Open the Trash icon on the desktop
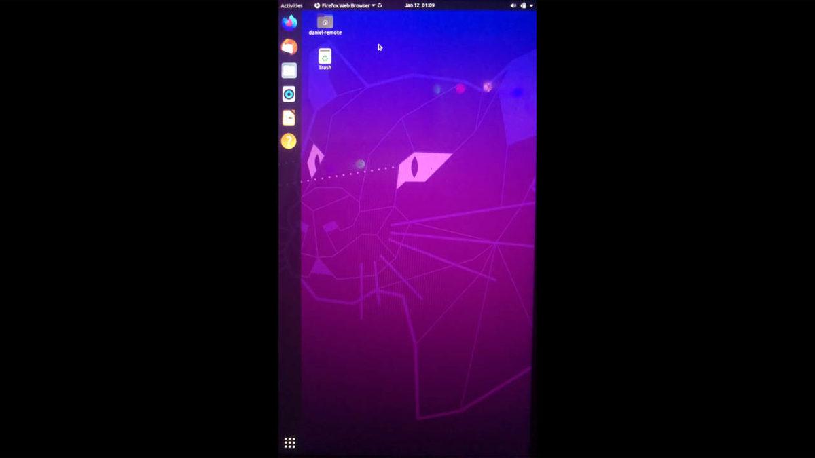 point(324,58)
